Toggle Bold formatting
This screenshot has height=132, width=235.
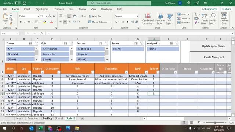coord(21,22)
